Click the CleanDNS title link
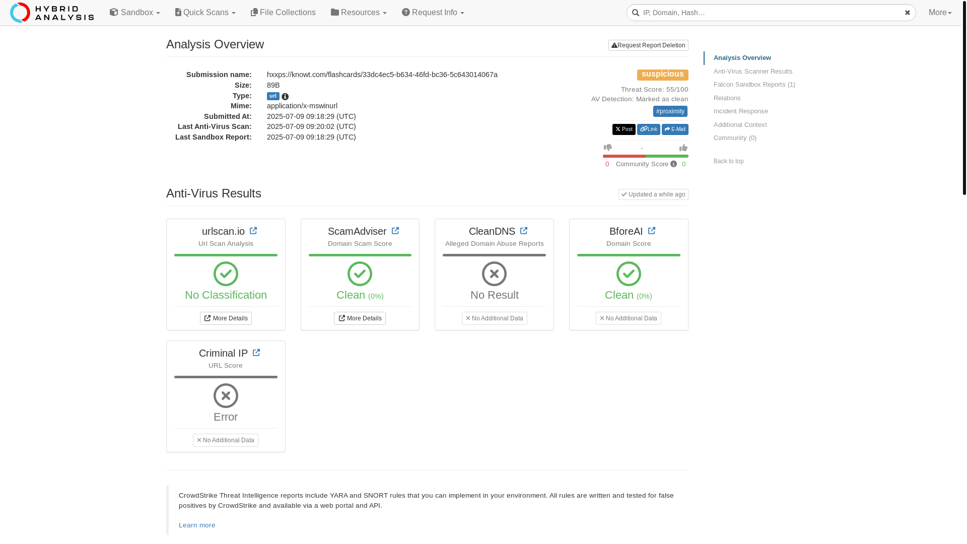The image size is (967, 544). (x=492, y=231)
